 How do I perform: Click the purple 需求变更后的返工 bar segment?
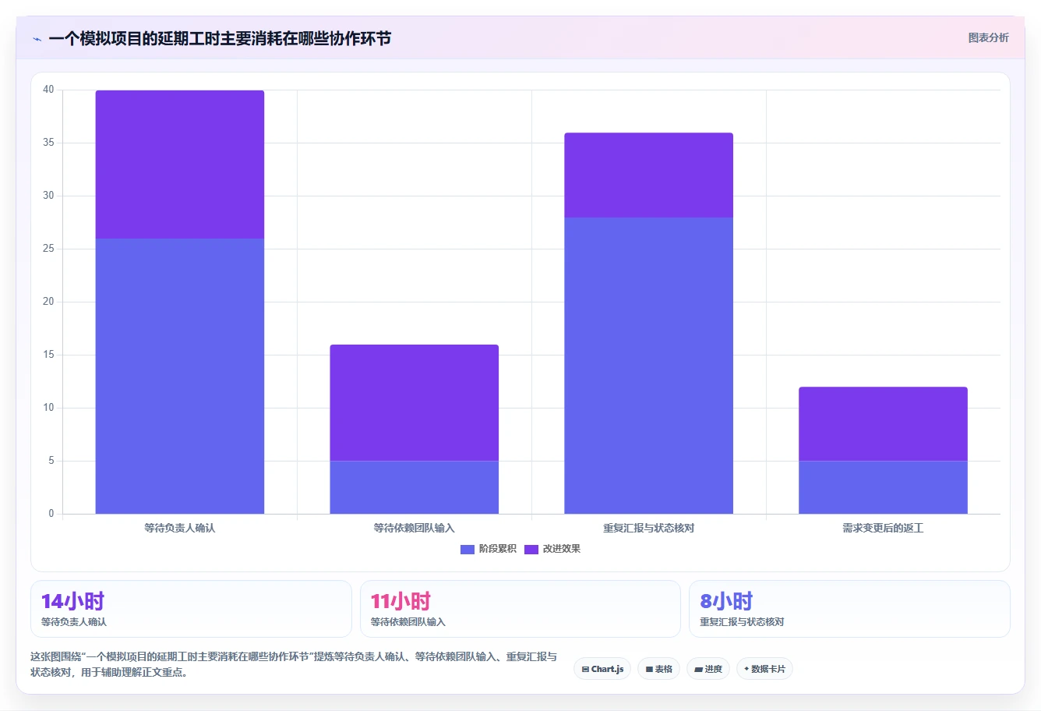coord(884,424)
